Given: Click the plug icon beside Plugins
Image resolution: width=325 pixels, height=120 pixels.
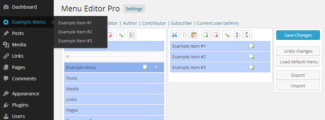Looking at the screenshot, I should 6,105.
